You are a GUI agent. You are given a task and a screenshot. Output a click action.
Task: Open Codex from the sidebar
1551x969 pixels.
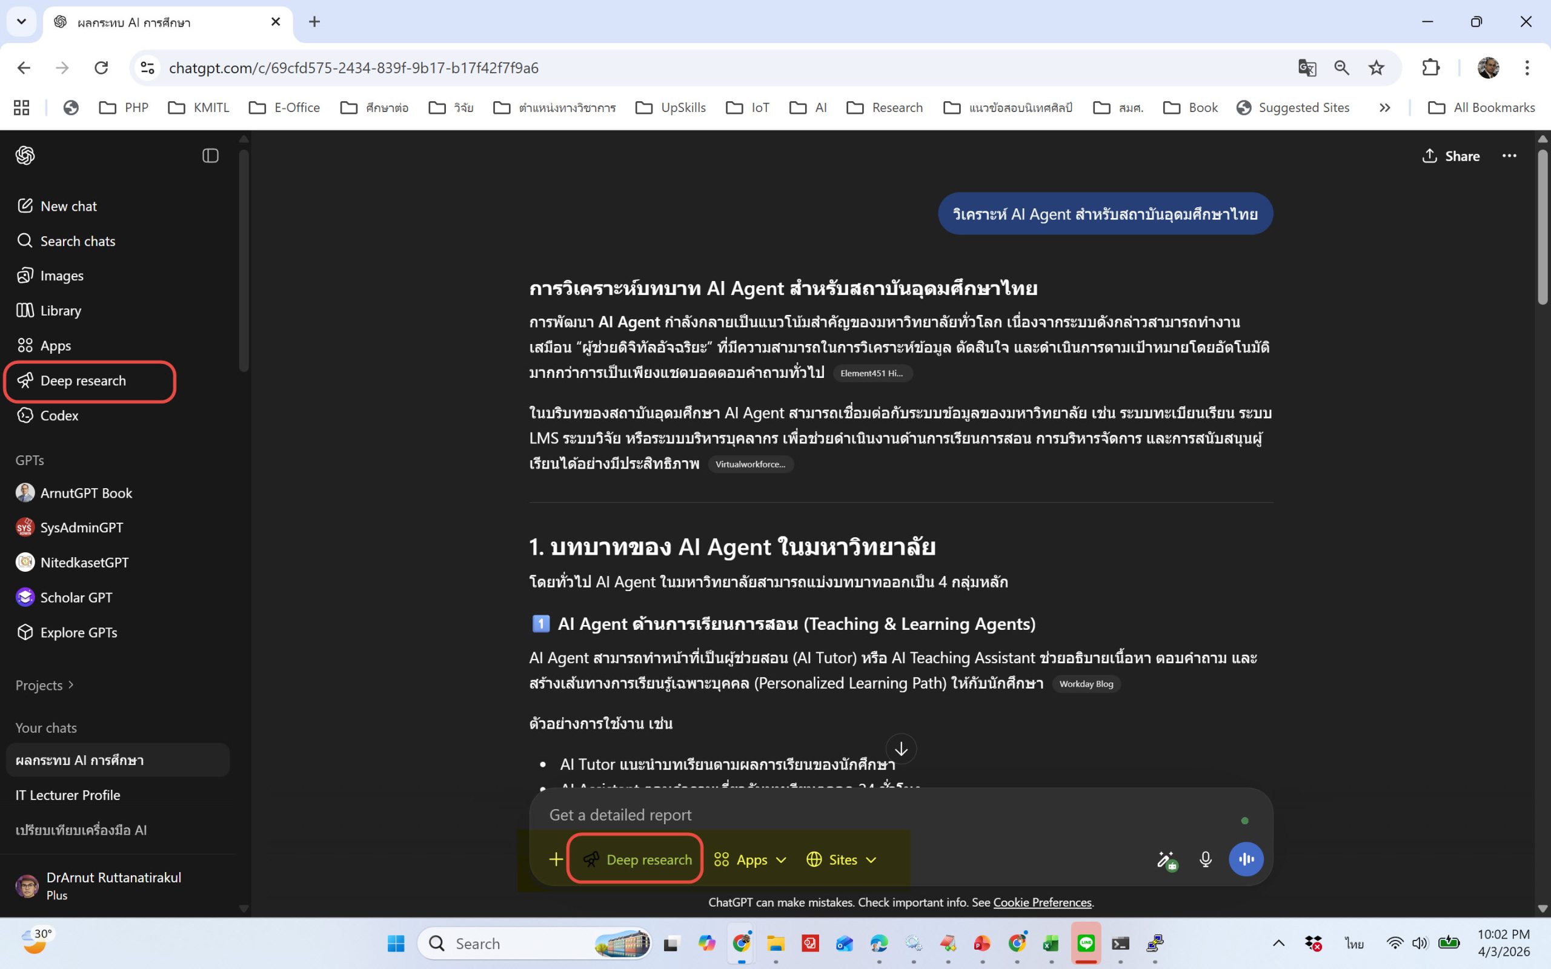click(x=59, y=415)
